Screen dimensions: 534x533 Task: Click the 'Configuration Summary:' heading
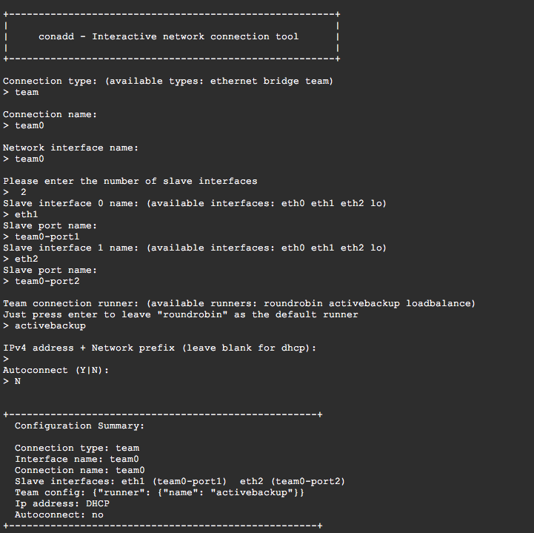click(80, 426)
